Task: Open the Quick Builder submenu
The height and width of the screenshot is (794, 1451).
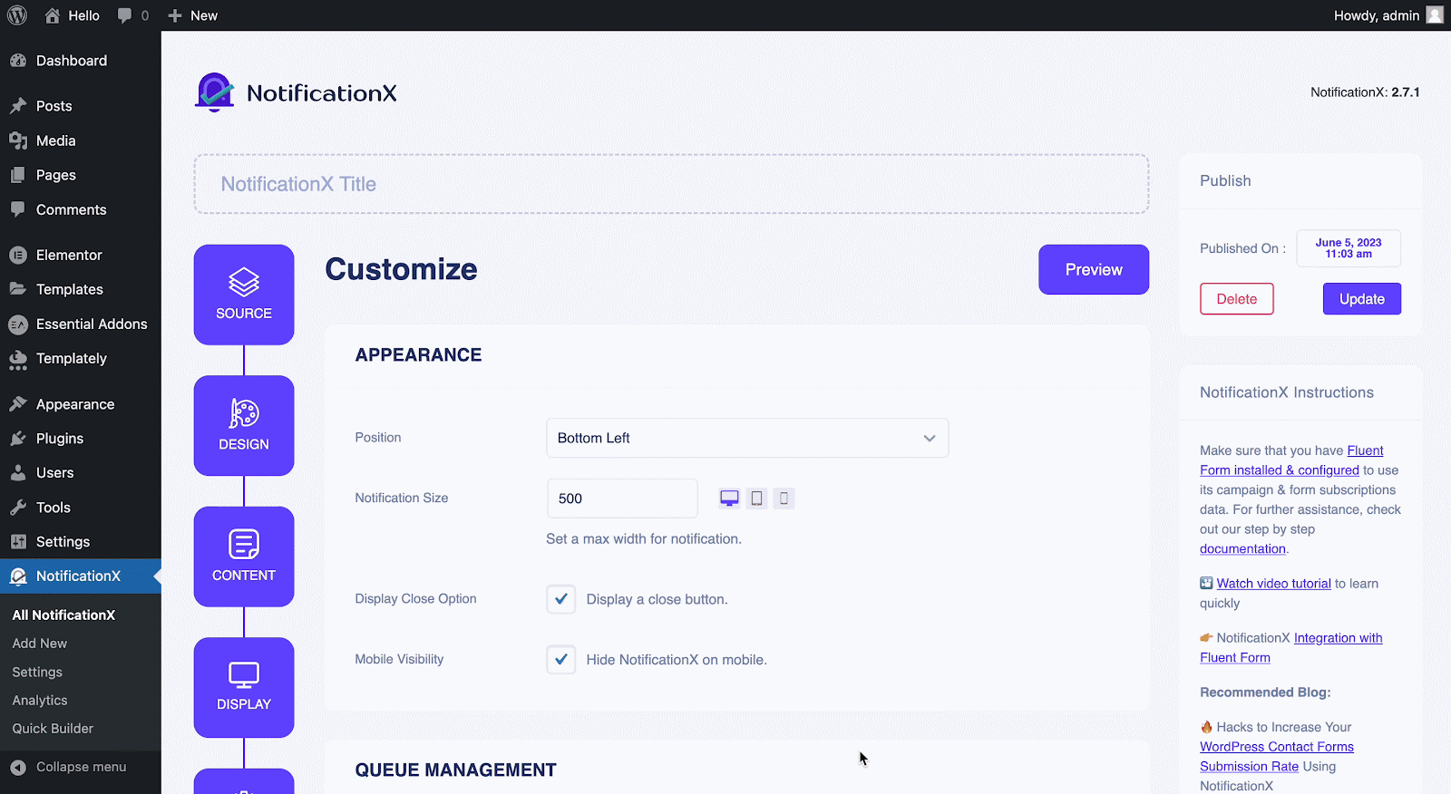Action: 53,729
